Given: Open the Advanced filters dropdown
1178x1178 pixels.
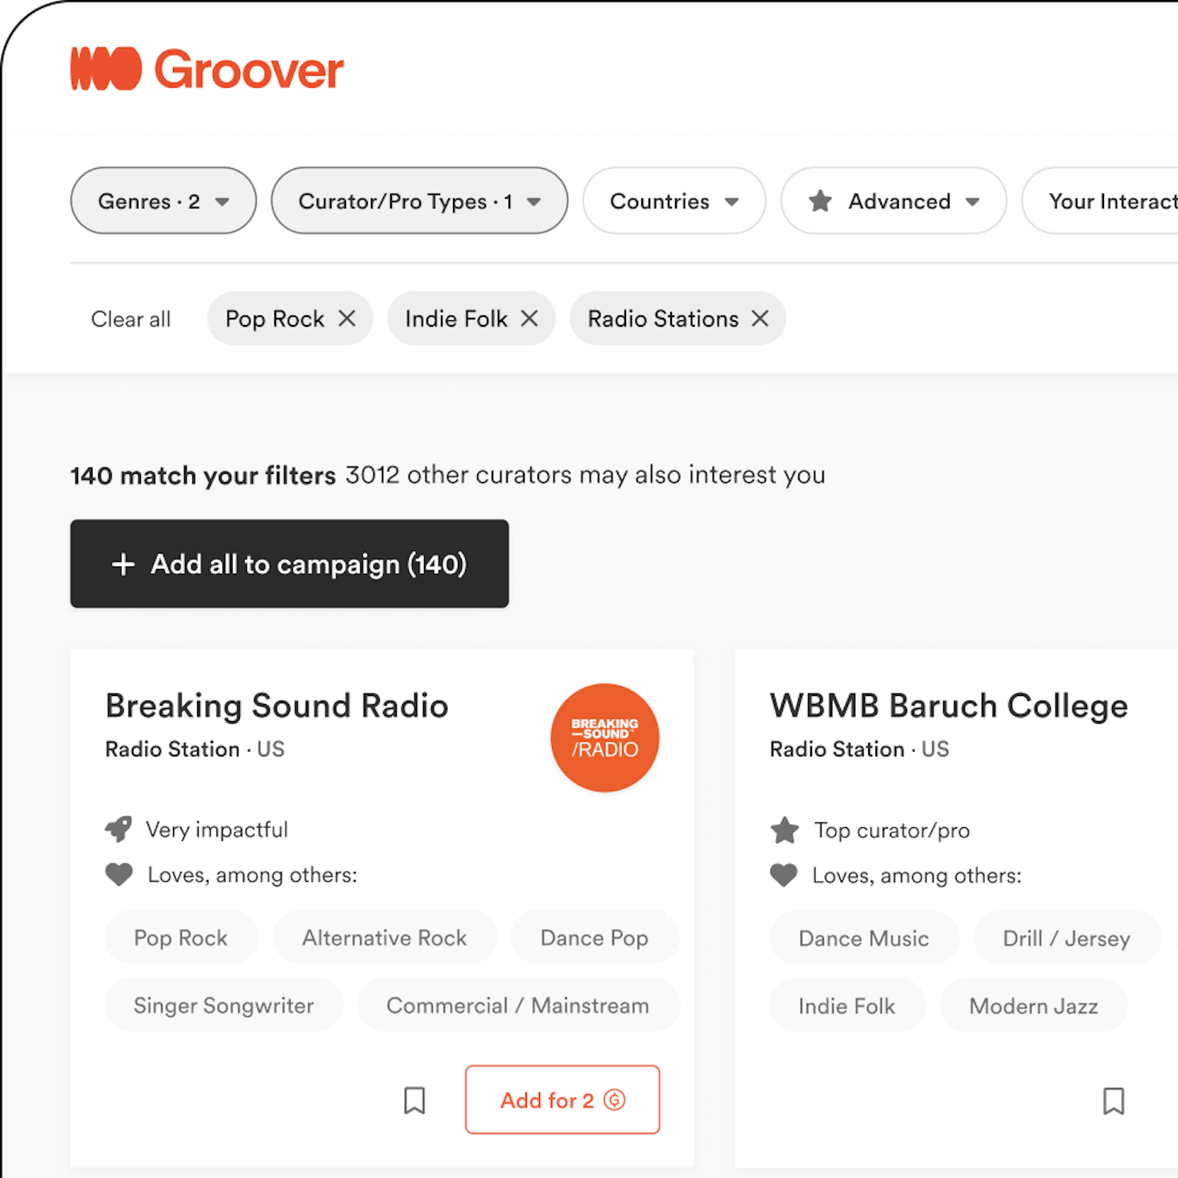Looking at the screenshot, I should [893, 200].
